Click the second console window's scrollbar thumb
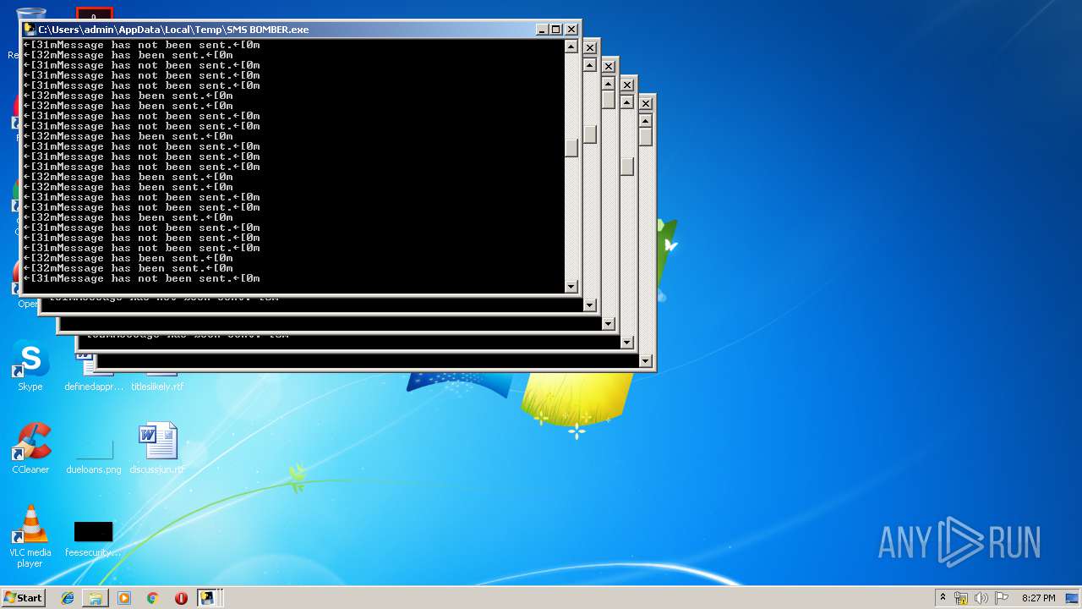The image size is (1082, 609). (x=590, y=134)
